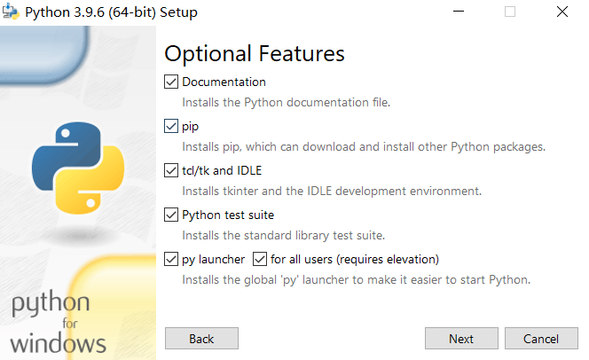This screenshot has width=589, height=360.
Task: Cancel the Python setup
Action: click(541, 339)
